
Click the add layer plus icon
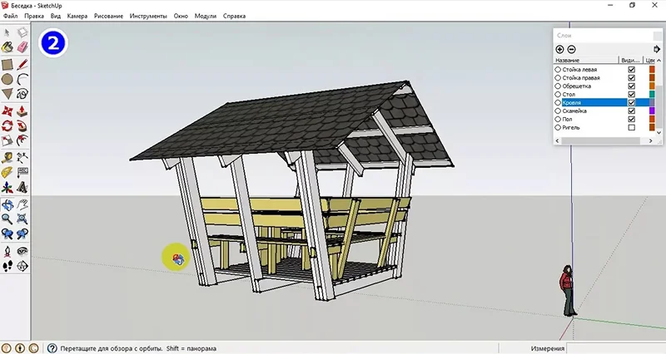pos(559,49)
